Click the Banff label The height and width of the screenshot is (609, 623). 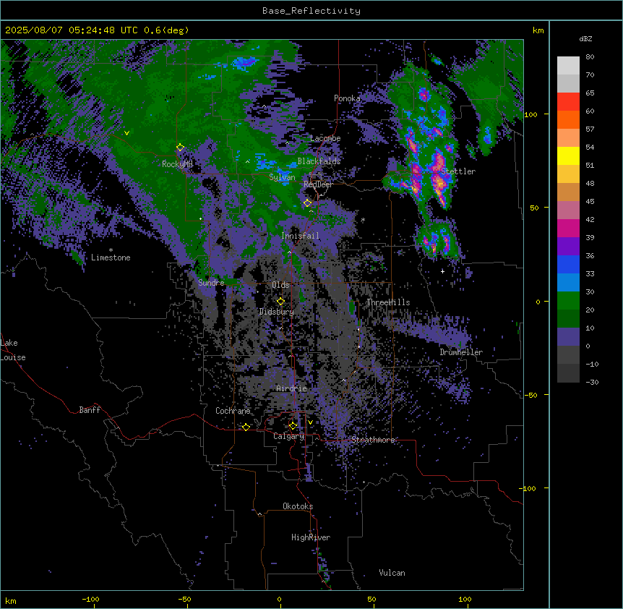pos(90,410)
